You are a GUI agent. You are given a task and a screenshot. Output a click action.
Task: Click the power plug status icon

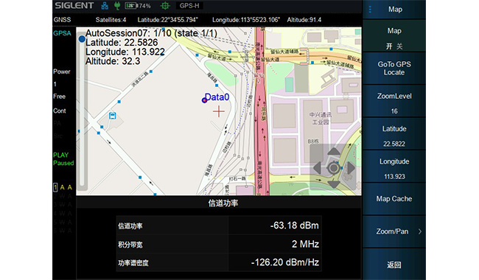point(117,5)
